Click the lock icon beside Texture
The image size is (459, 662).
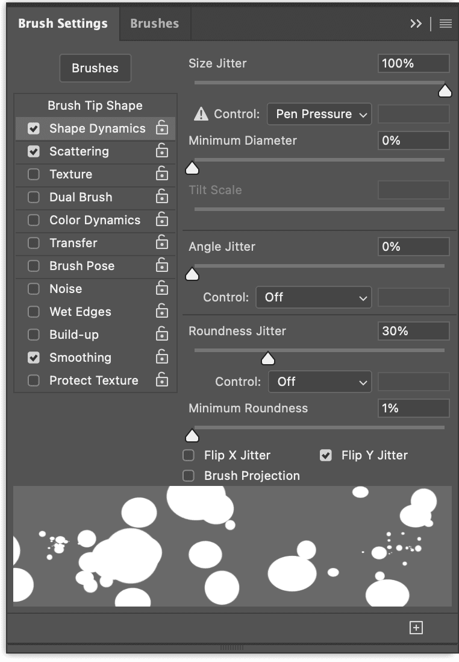(x=162, y=174)
